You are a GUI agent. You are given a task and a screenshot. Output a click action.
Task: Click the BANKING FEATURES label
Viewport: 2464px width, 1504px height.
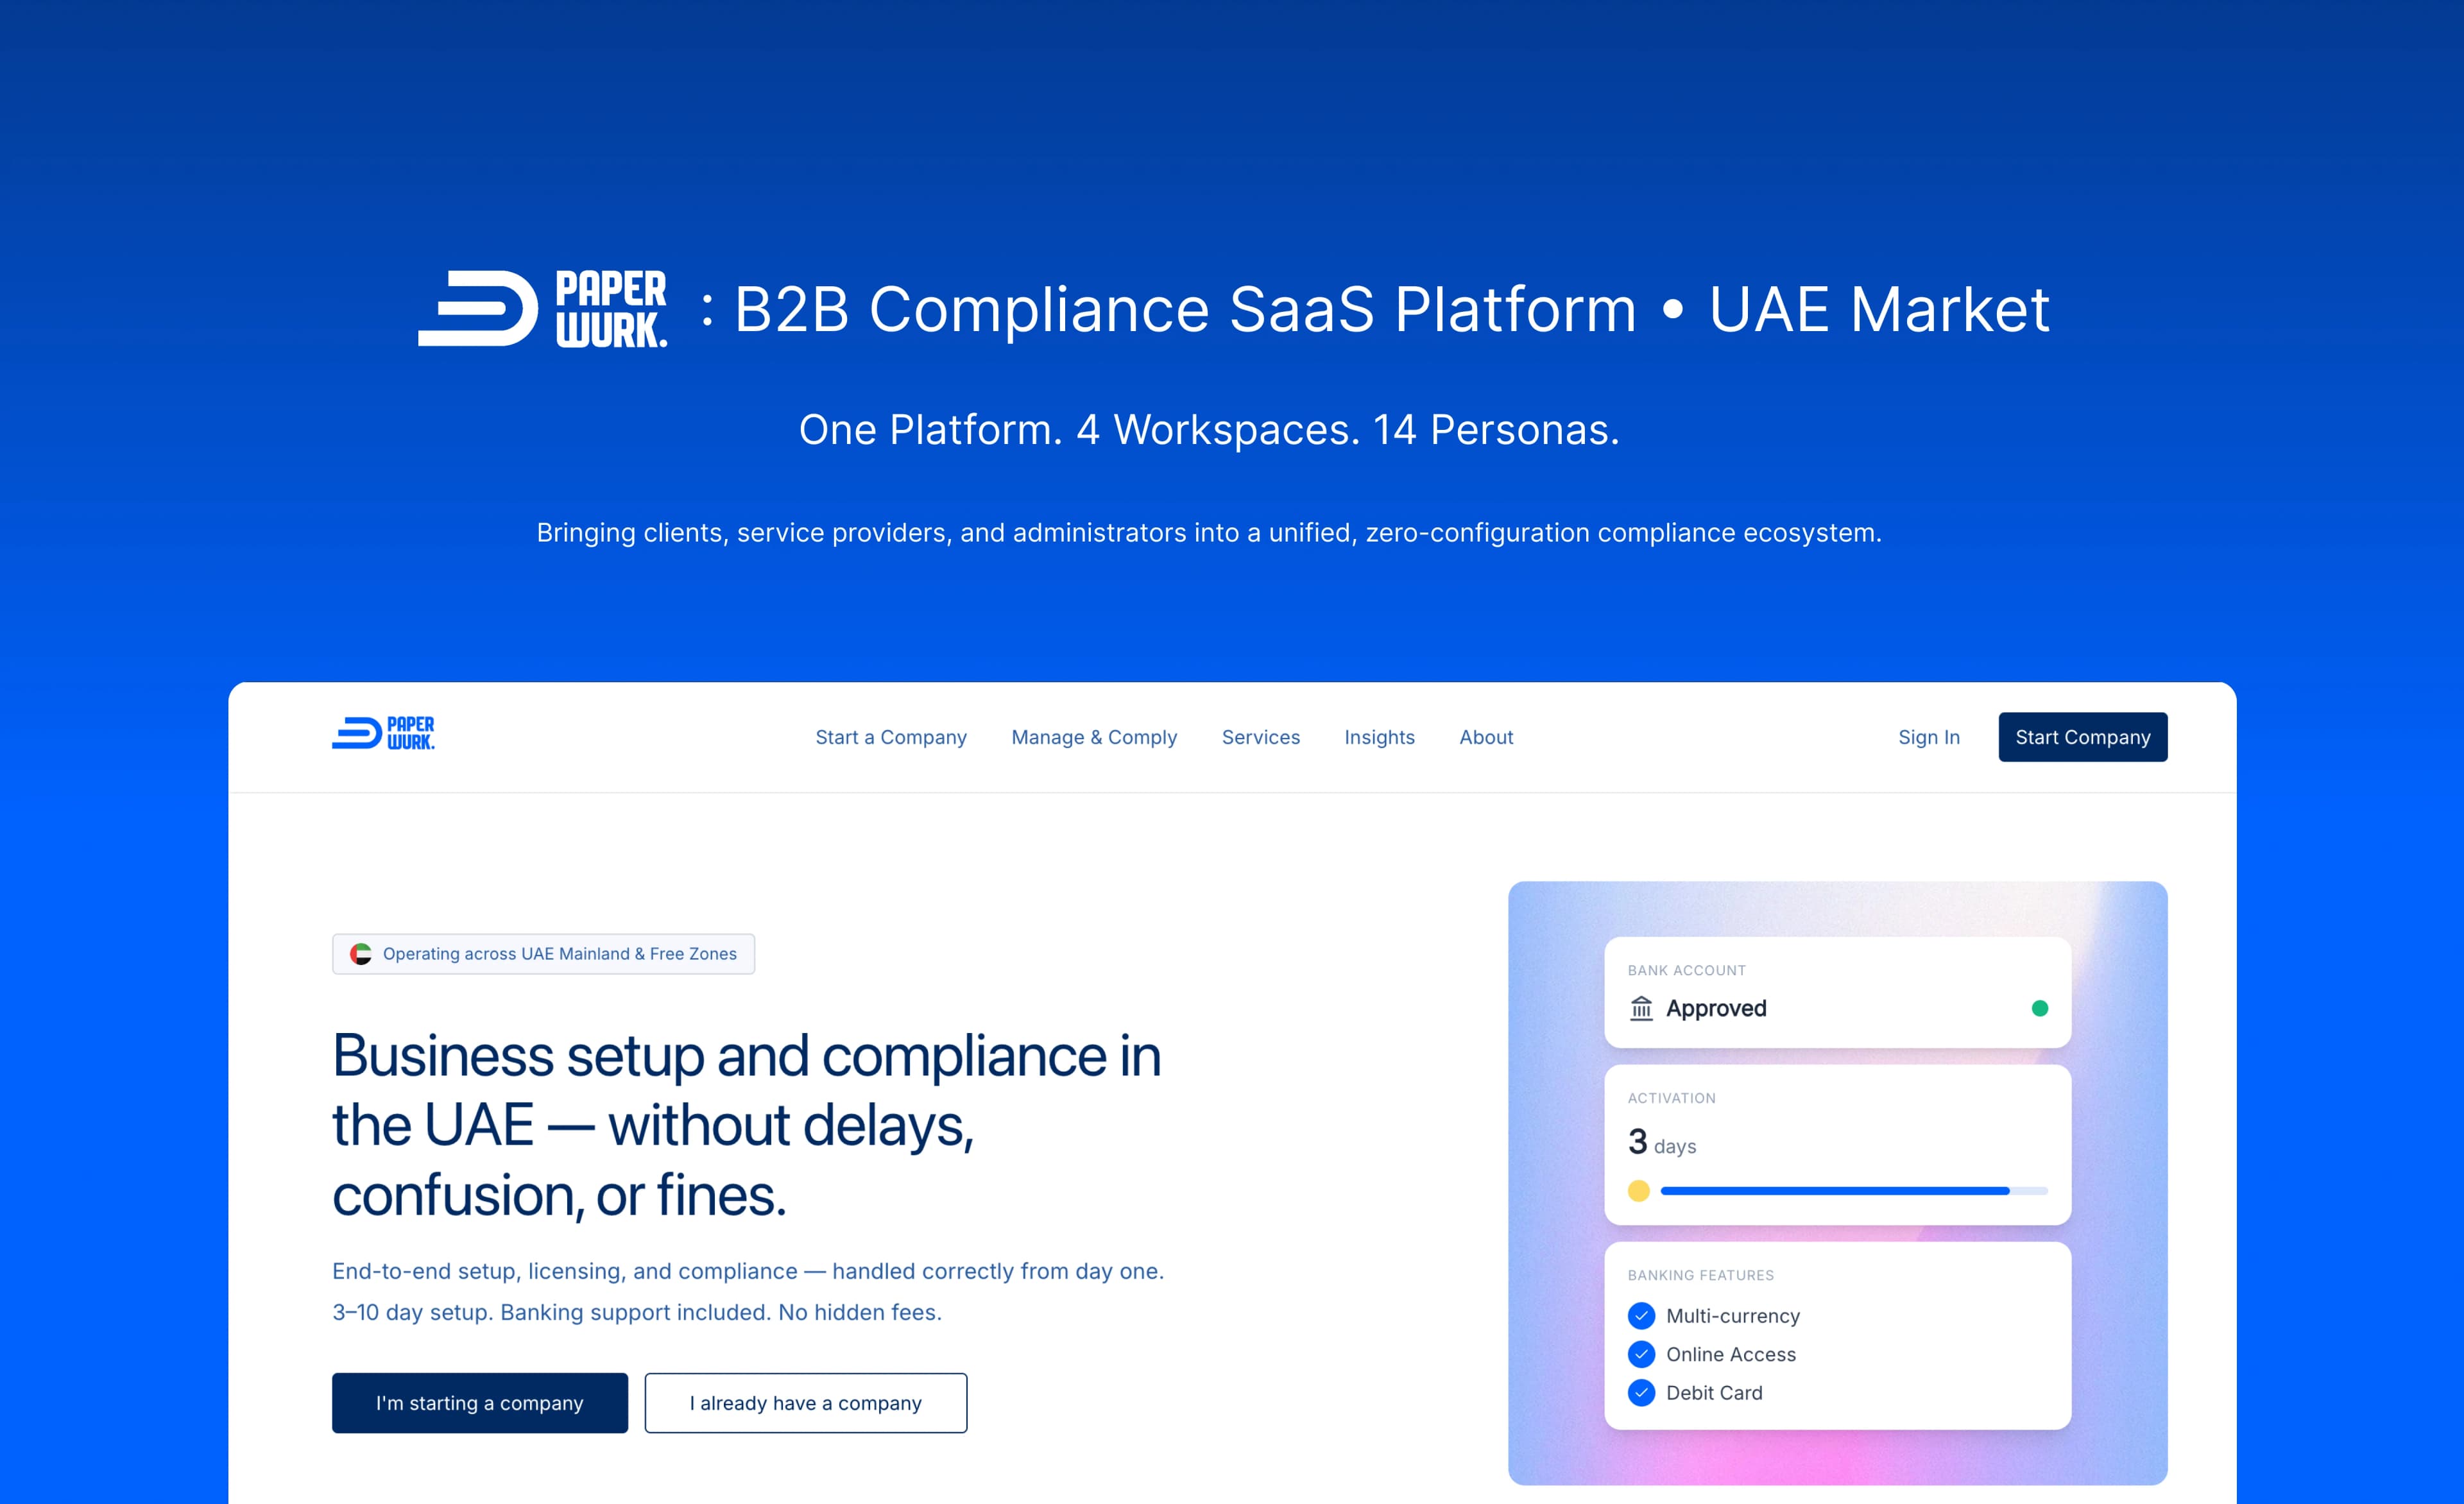pyautogui.click(x=1701, y=1275)
